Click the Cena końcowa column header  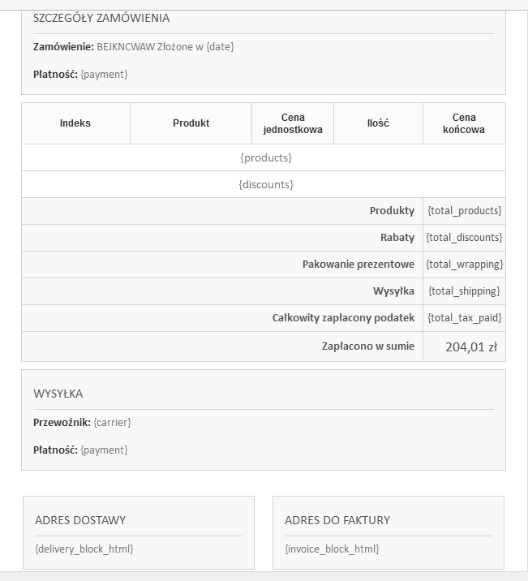pyautogui.click(x=464, y=123)
